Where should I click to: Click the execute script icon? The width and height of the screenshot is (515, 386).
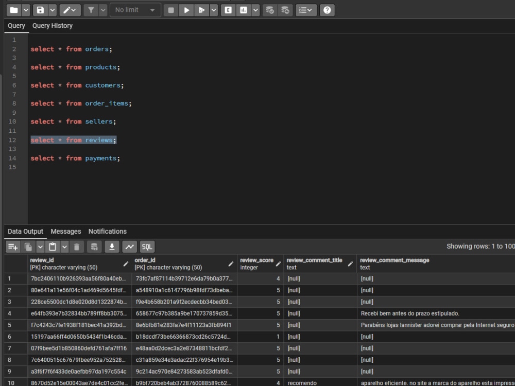201,10
